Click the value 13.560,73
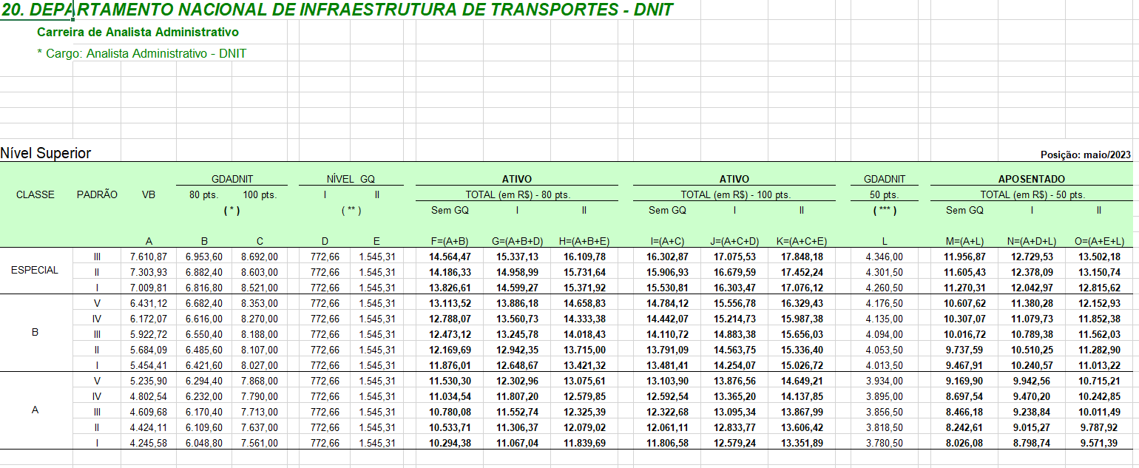This screenshot has width=1139, height=468. pos(517,319)
